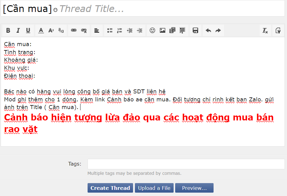Image resolution: width=287 pixels, height=196 pixels.
Task: Open the font family menu
Action: point(61,30)
